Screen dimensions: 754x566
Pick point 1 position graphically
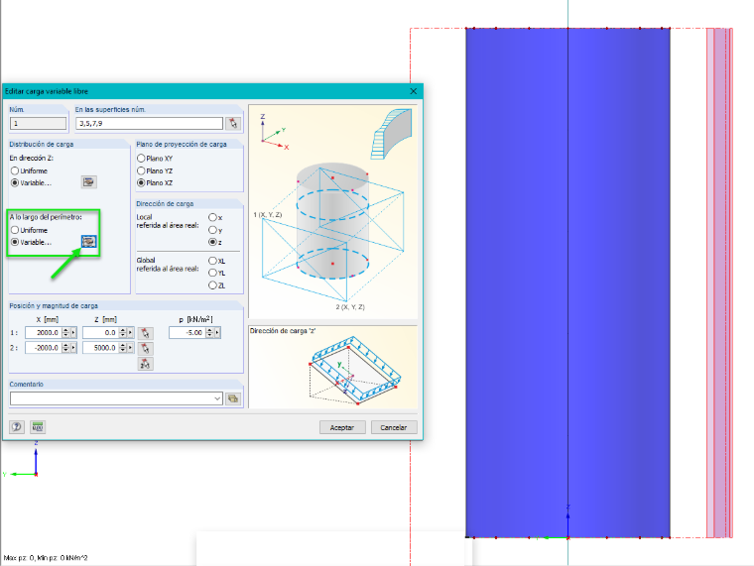pos(145,333)
